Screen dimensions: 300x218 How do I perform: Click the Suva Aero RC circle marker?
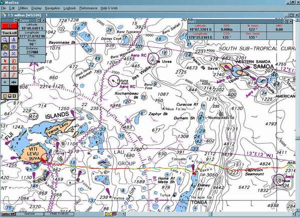(46, 158)
